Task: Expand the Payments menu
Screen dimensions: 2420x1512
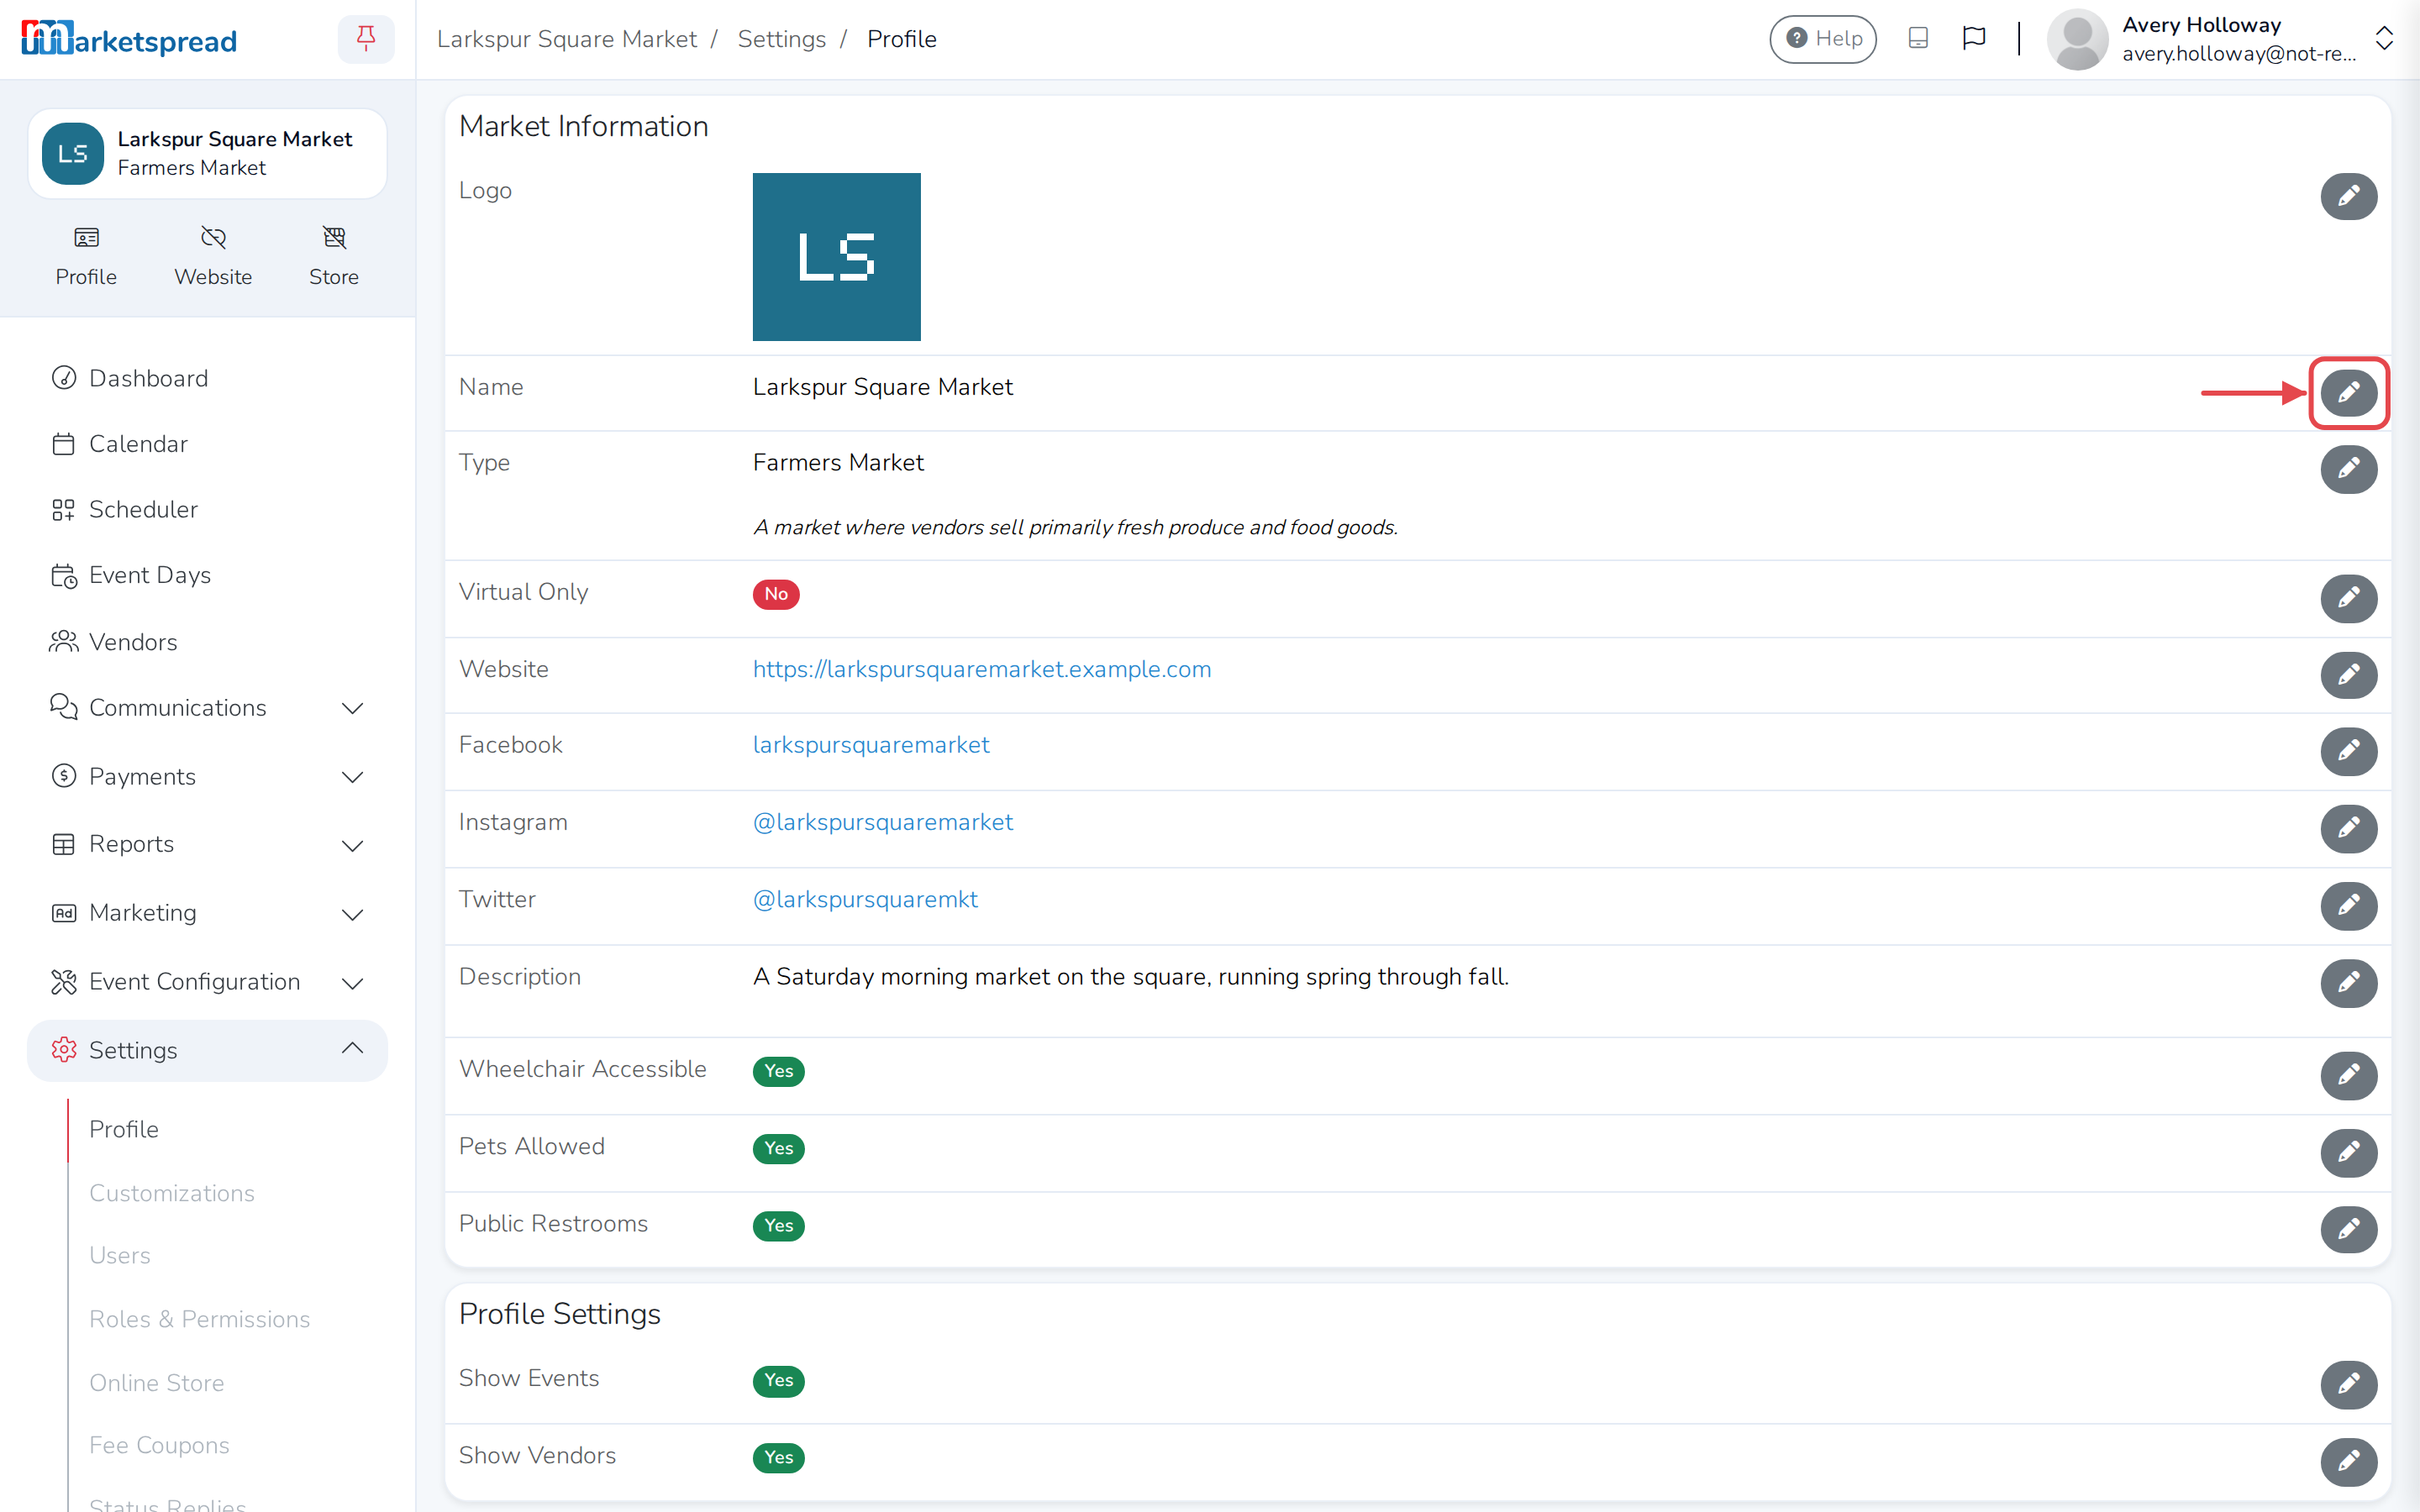Action: pyautogui.click(x=208, y=777)
